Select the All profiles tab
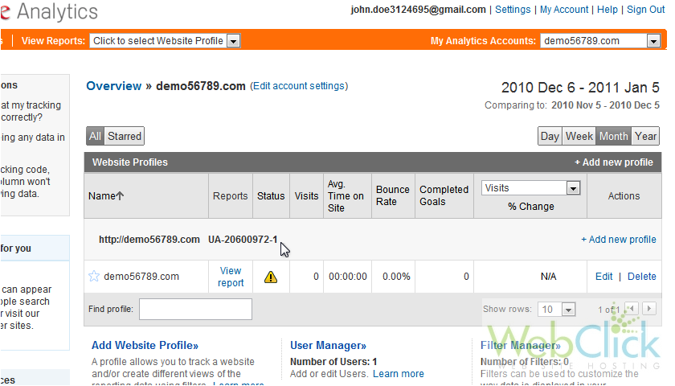This screenshot has width=675, height=386. pos(95,136)
